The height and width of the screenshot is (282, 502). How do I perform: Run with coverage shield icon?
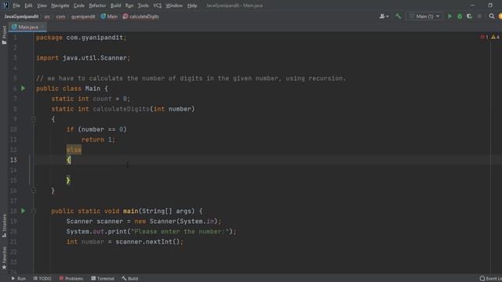click(x=469, y=16)
